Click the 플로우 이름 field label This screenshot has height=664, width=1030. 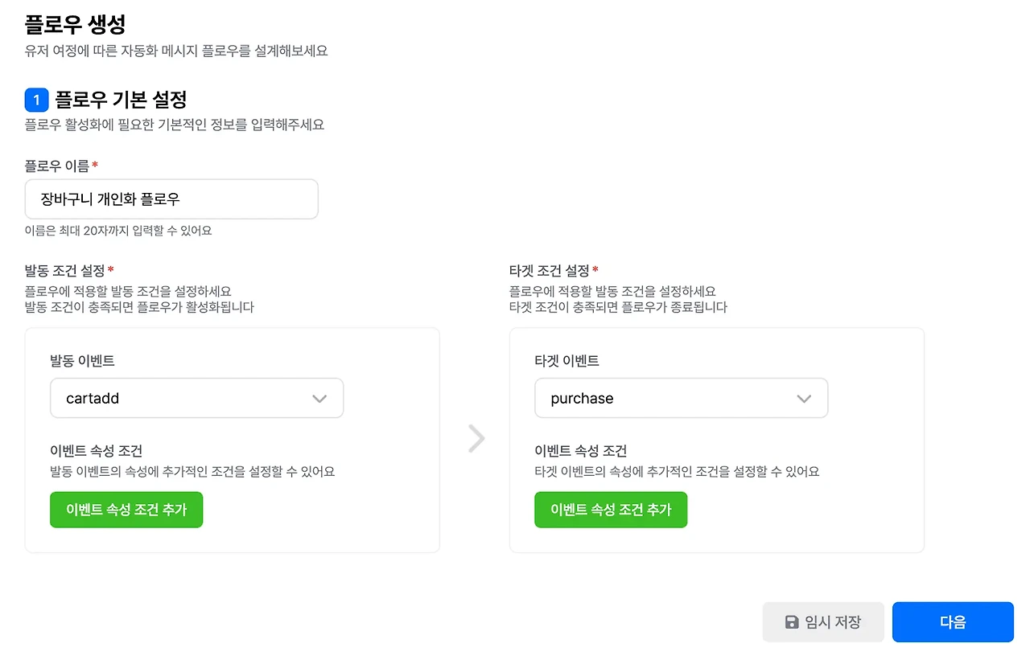point(57,166)
